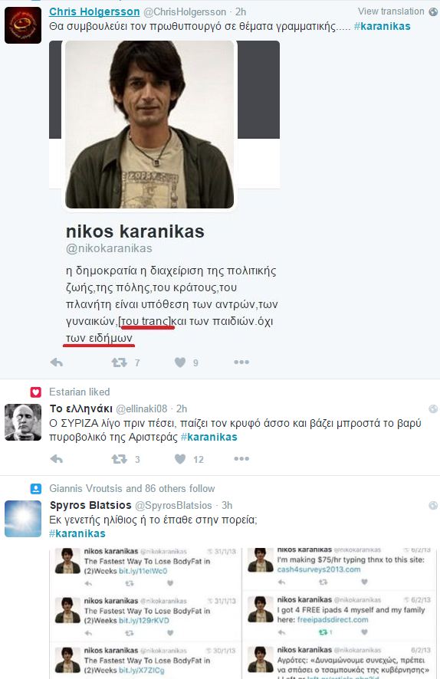Viewport: 440px width, 679px height.
Task: Click Spyros Blatsios' sun avatar
Action: point(23,519)
